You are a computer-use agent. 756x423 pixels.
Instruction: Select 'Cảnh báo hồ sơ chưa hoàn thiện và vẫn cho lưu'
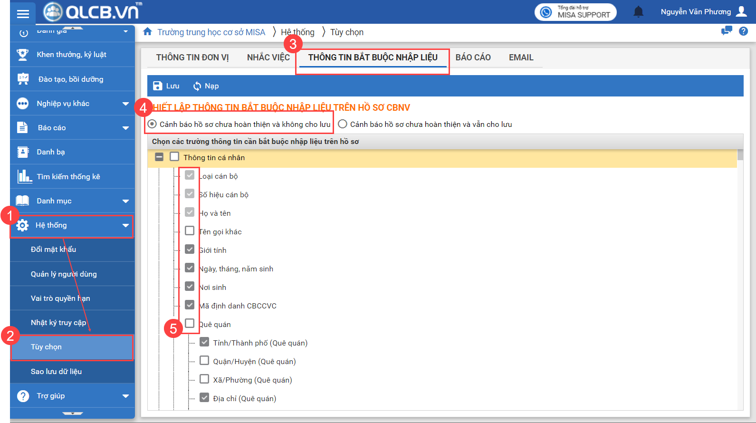[x=343, y=124]
